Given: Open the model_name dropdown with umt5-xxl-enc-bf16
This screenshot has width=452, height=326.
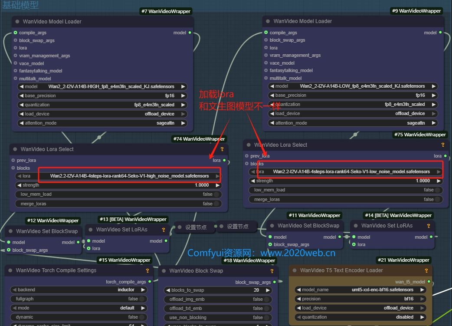Looking at the screenshot, I should click(361, 290).
